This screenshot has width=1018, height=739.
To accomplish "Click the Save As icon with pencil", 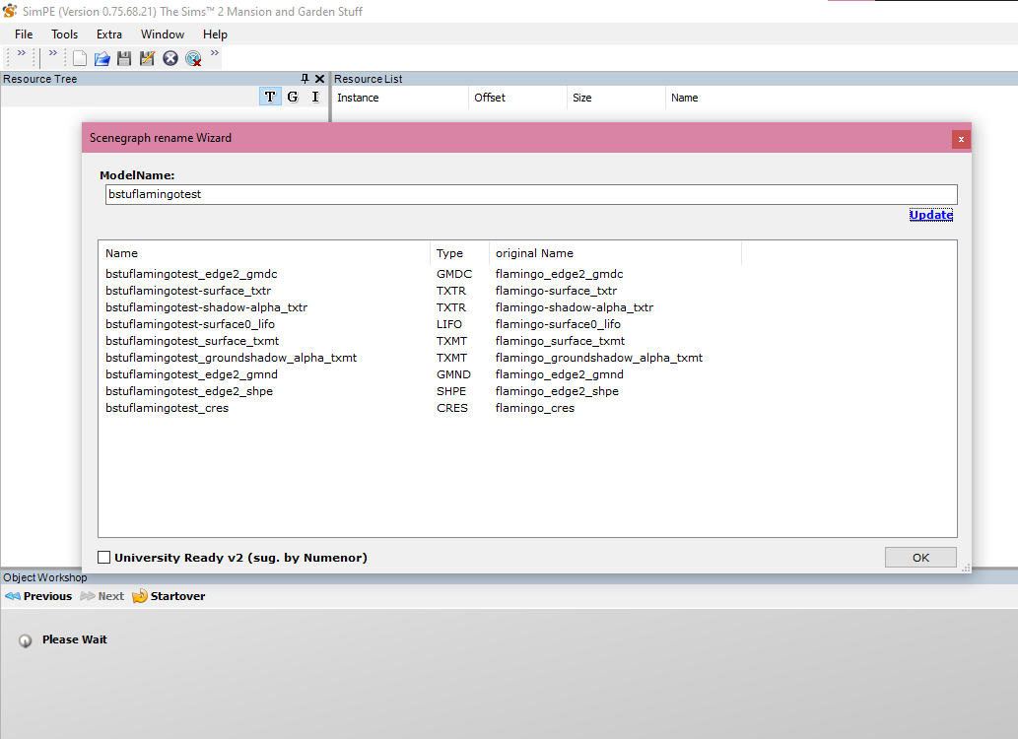I will pyautogui.click(x=147, y=58).
